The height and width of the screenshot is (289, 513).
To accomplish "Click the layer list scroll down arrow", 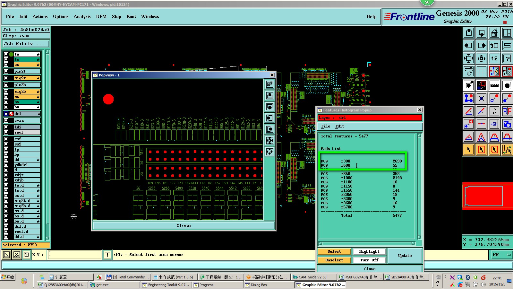I will pyautogui.click(x=47, y=238).
